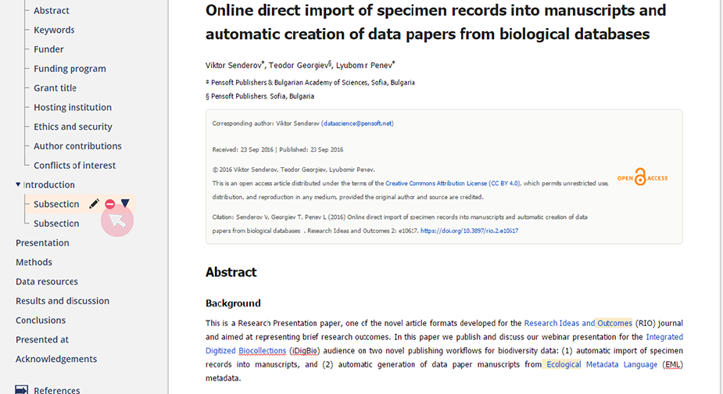Viewport: 723px width, 394px height.
Task: Click author name Viktor Senderov
Action: (234, 66)
